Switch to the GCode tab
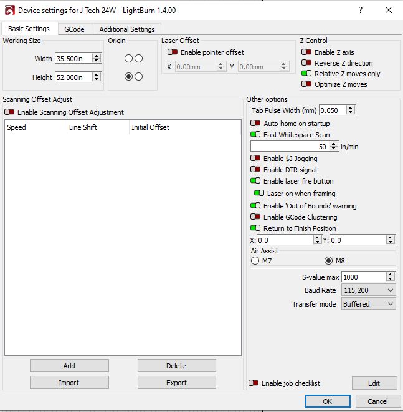Image resolution: width=403 pixels, height=412 pixels. (74, 29)
